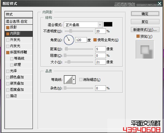164x133 pixels.
Task: Click the angle dial control
Action: click(x=69, y=40)
